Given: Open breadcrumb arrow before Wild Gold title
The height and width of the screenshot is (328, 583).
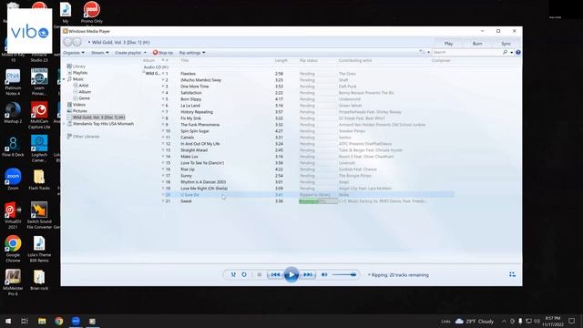Looking at the screenshot, I should coord(89,42).
